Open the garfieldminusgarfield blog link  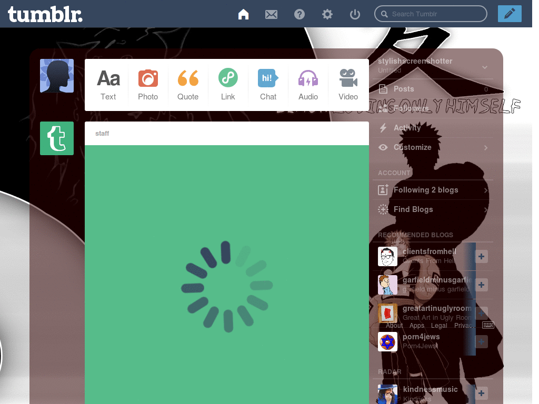click(x=437, y=280)
